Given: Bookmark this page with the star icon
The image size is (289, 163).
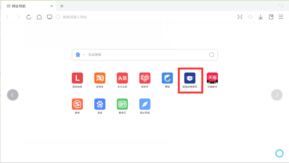Looking at the screenshot, I should (250, 17).
